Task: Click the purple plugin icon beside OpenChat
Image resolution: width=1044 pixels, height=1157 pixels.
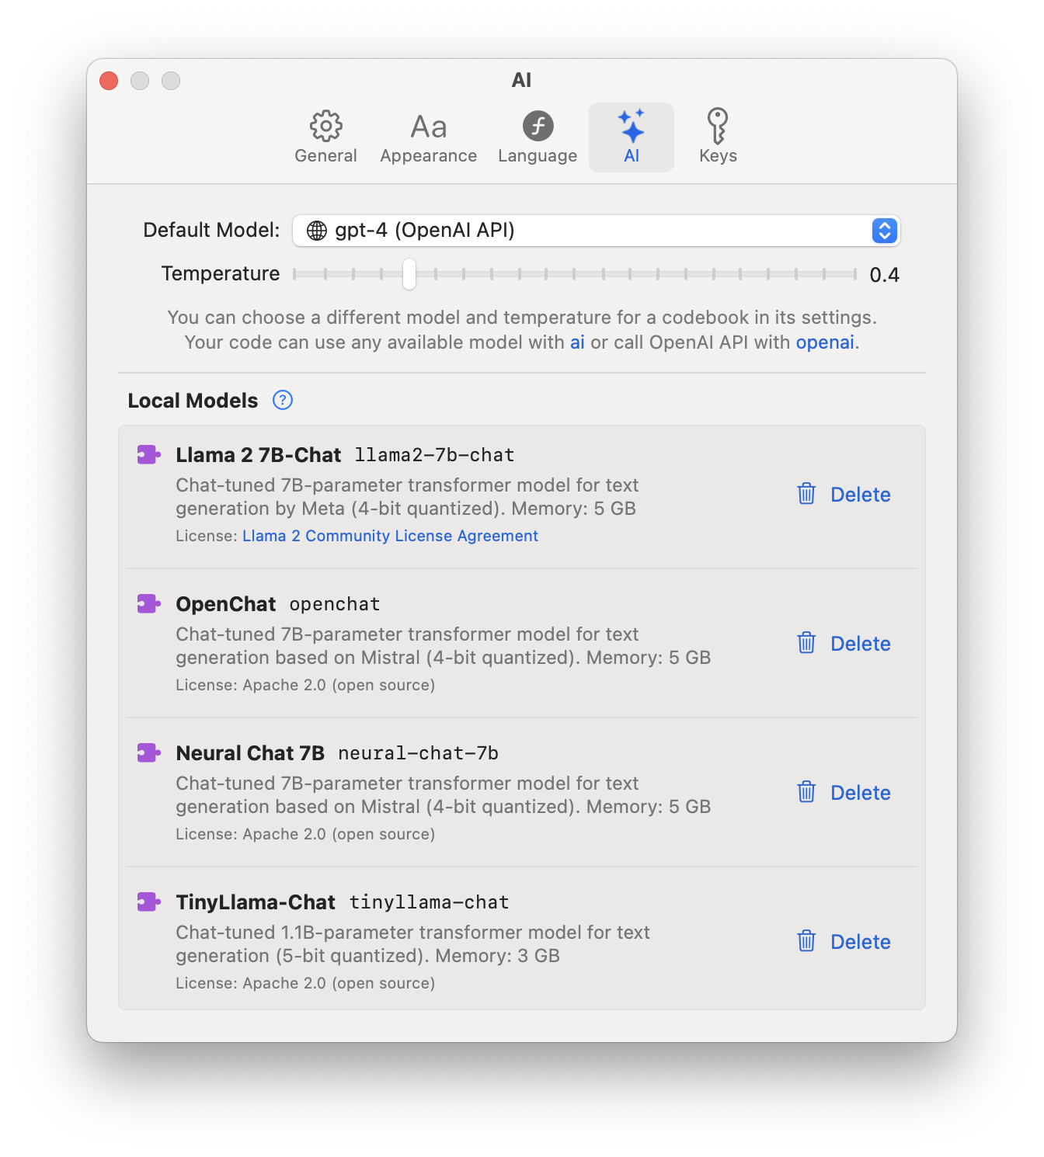Action: pos(148,604)
